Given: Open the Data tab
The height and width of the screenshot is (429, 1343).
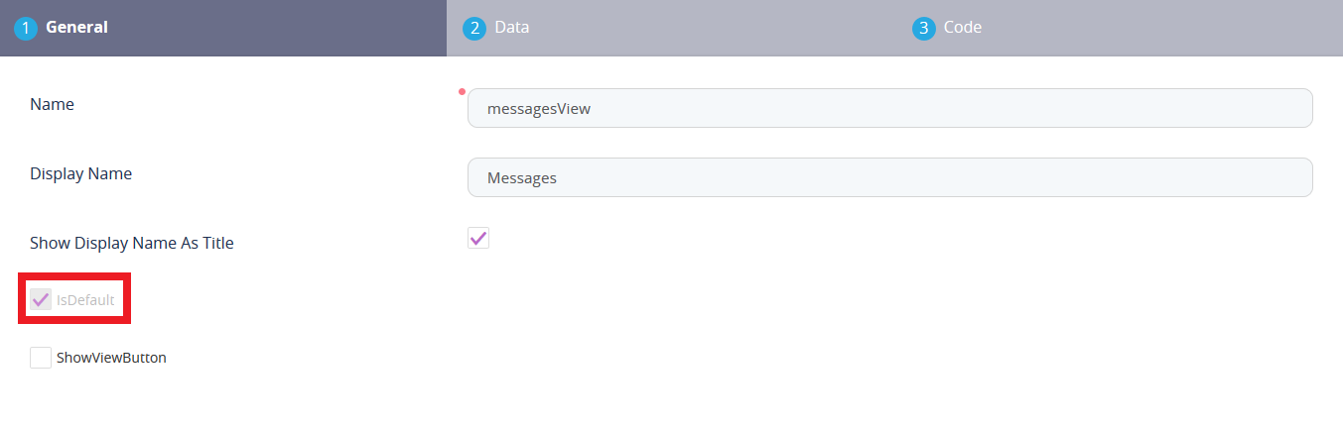Looking at the screenshot, I should pyautogui.click(x=512, y=28).
